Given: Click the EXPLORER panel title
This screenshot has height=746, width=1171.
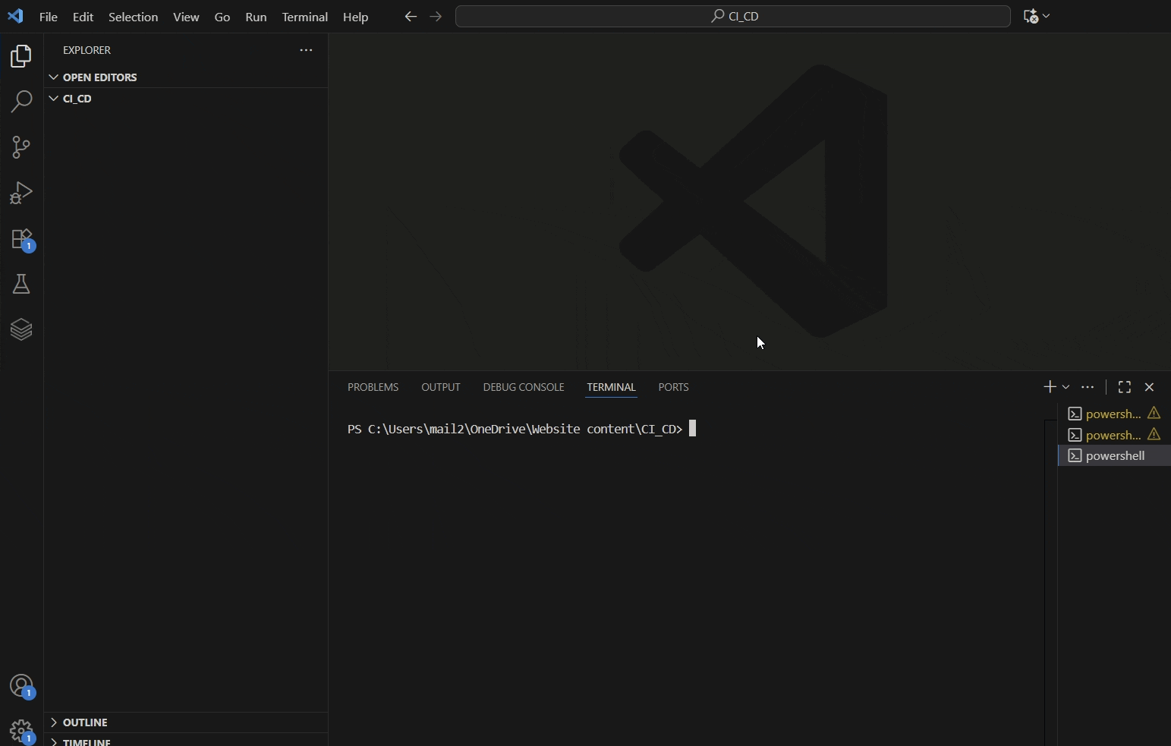Looking at the screenshot, I should pos(87,50).
